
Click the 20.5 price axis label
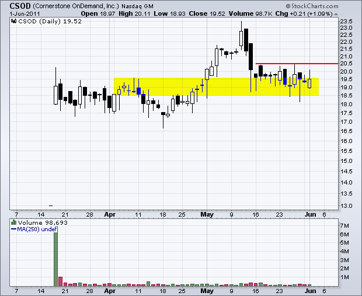click(x=346, y=64)
